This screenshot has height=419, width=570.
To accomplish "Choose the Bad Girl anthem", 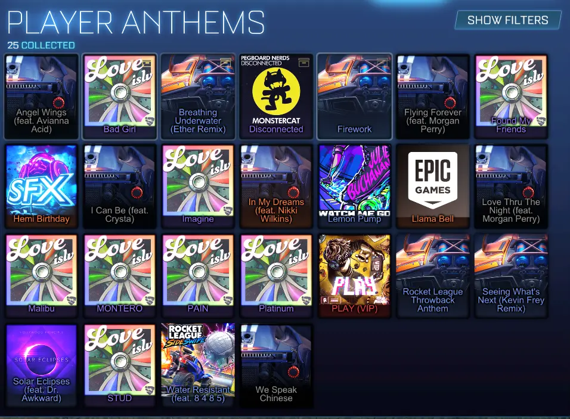I will (120, 97).
